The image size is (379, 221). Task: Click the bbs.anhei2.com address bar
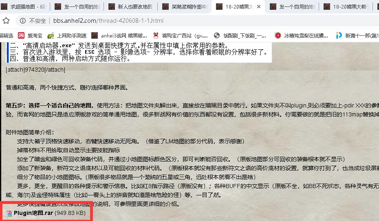pyautogui.click(x=108, y=21)
